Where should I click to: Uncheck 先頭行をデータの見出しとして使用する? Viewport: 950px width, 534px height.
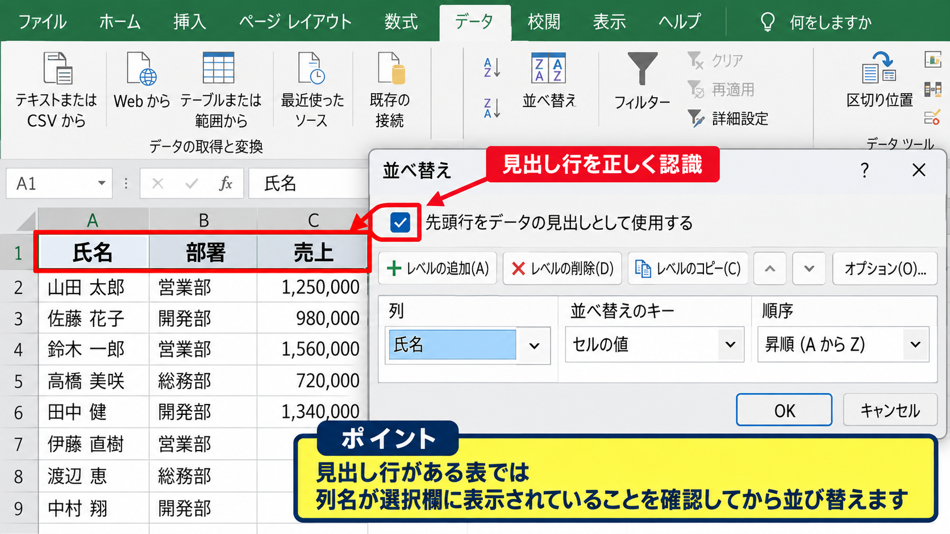tap(400, 222)
